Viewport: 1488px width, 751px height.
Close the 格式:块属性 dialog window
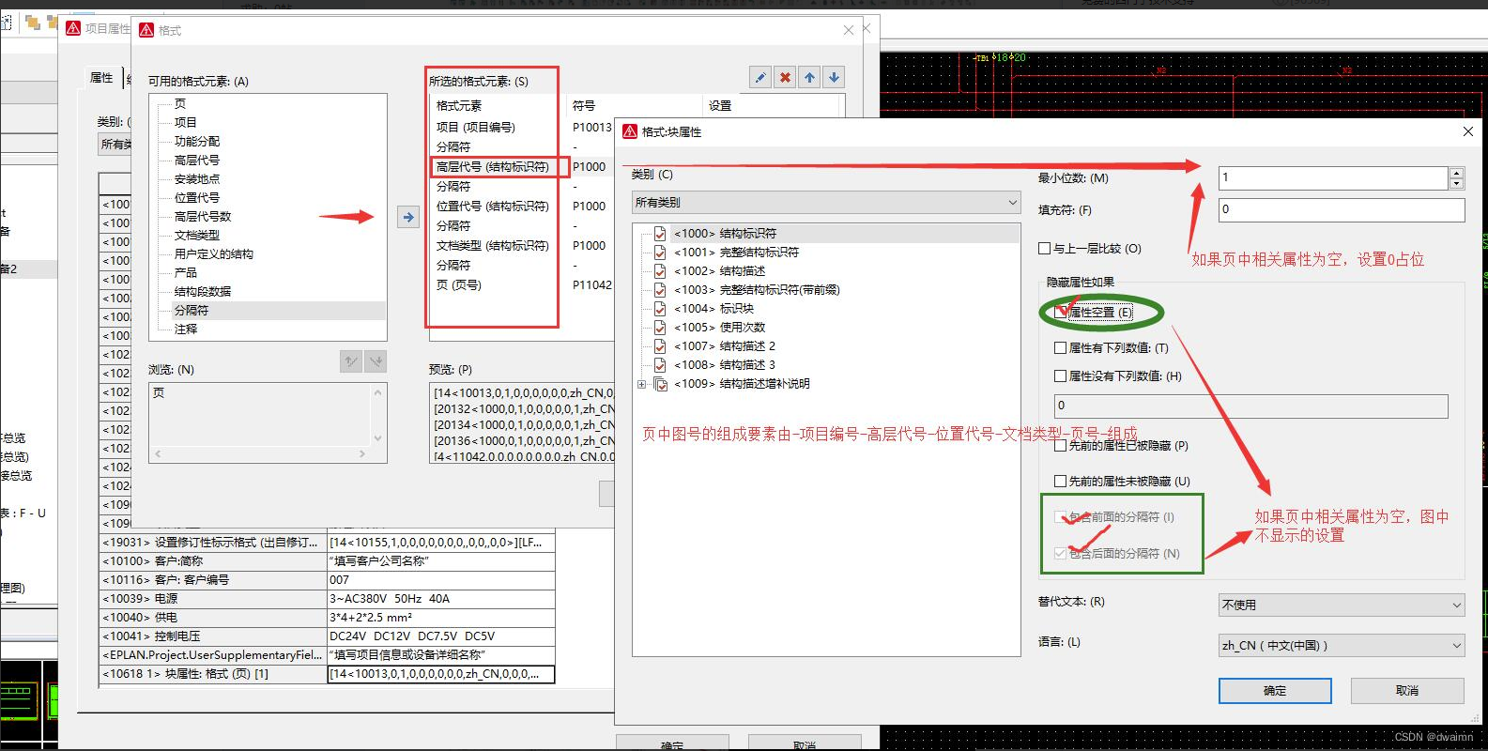(x=1467, y=131)
